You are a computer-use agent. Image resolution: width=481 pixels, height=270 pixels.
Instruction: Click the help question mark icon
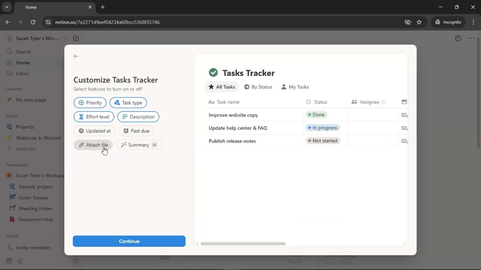coord(75,261)
